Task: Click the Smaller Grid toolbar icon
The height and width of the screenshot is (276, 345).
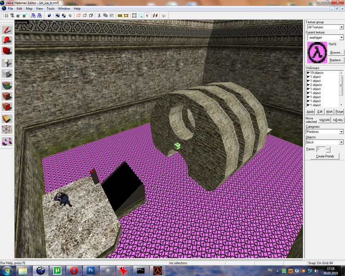Action: click(18, 15)
